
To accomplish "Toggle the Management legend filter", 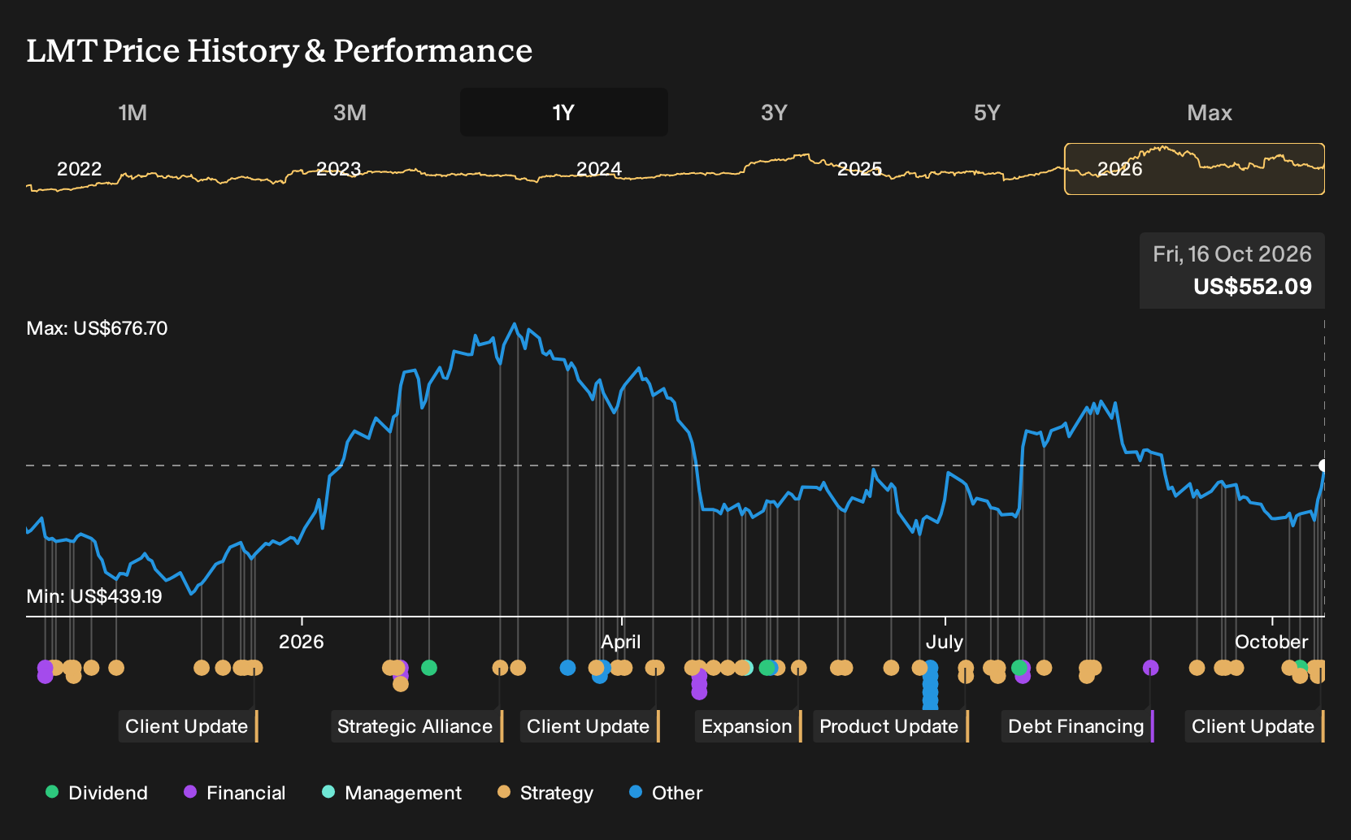I will 392,793.
